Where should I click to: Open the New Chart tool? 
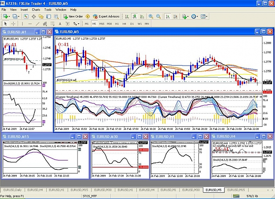coord(5,16)
